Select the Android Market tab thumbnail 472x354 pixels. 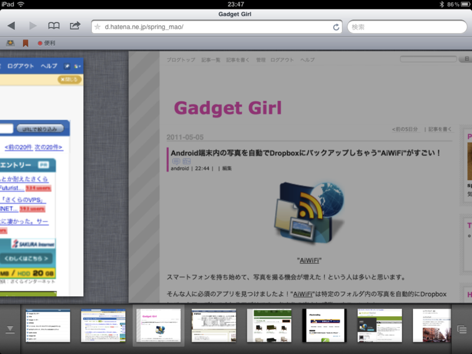pos(379,326)
